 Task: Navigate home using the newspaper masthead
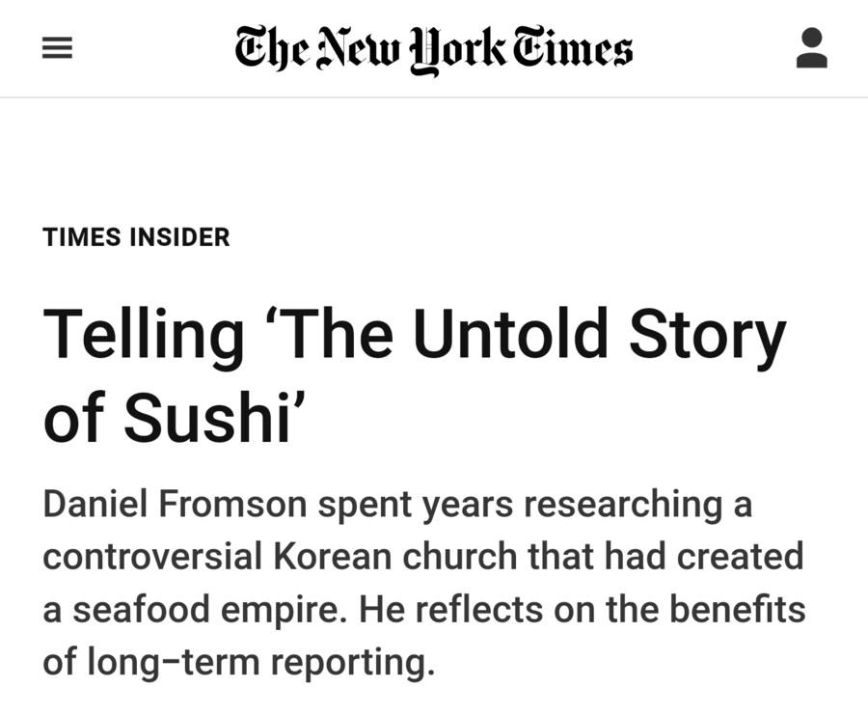pyautogui.click(x=434, y=46)
